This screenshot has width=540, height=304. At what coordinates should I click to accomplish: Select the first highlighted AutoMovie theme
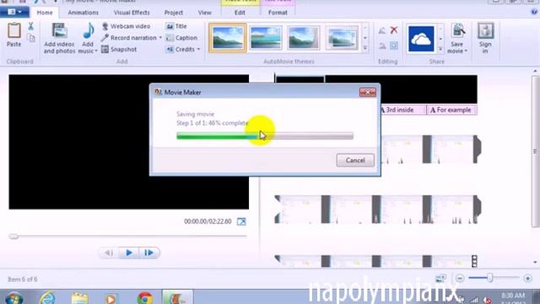click(x=228, y=37)
